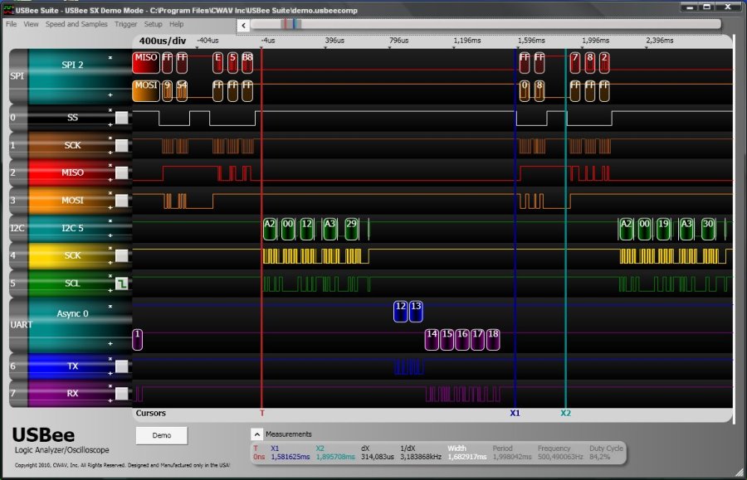Click the plus icon on the MISO row

click(x=110, y=180)
